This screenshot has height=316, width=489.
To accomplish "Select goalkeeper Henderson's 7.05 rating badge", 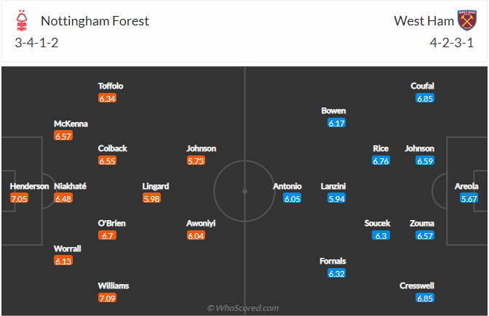I will tap(19, 198).
